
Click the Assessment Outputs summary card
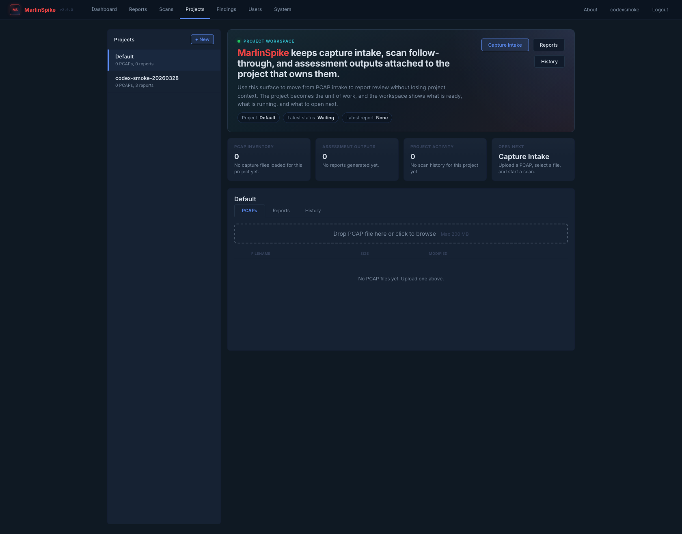coord(357,159)
